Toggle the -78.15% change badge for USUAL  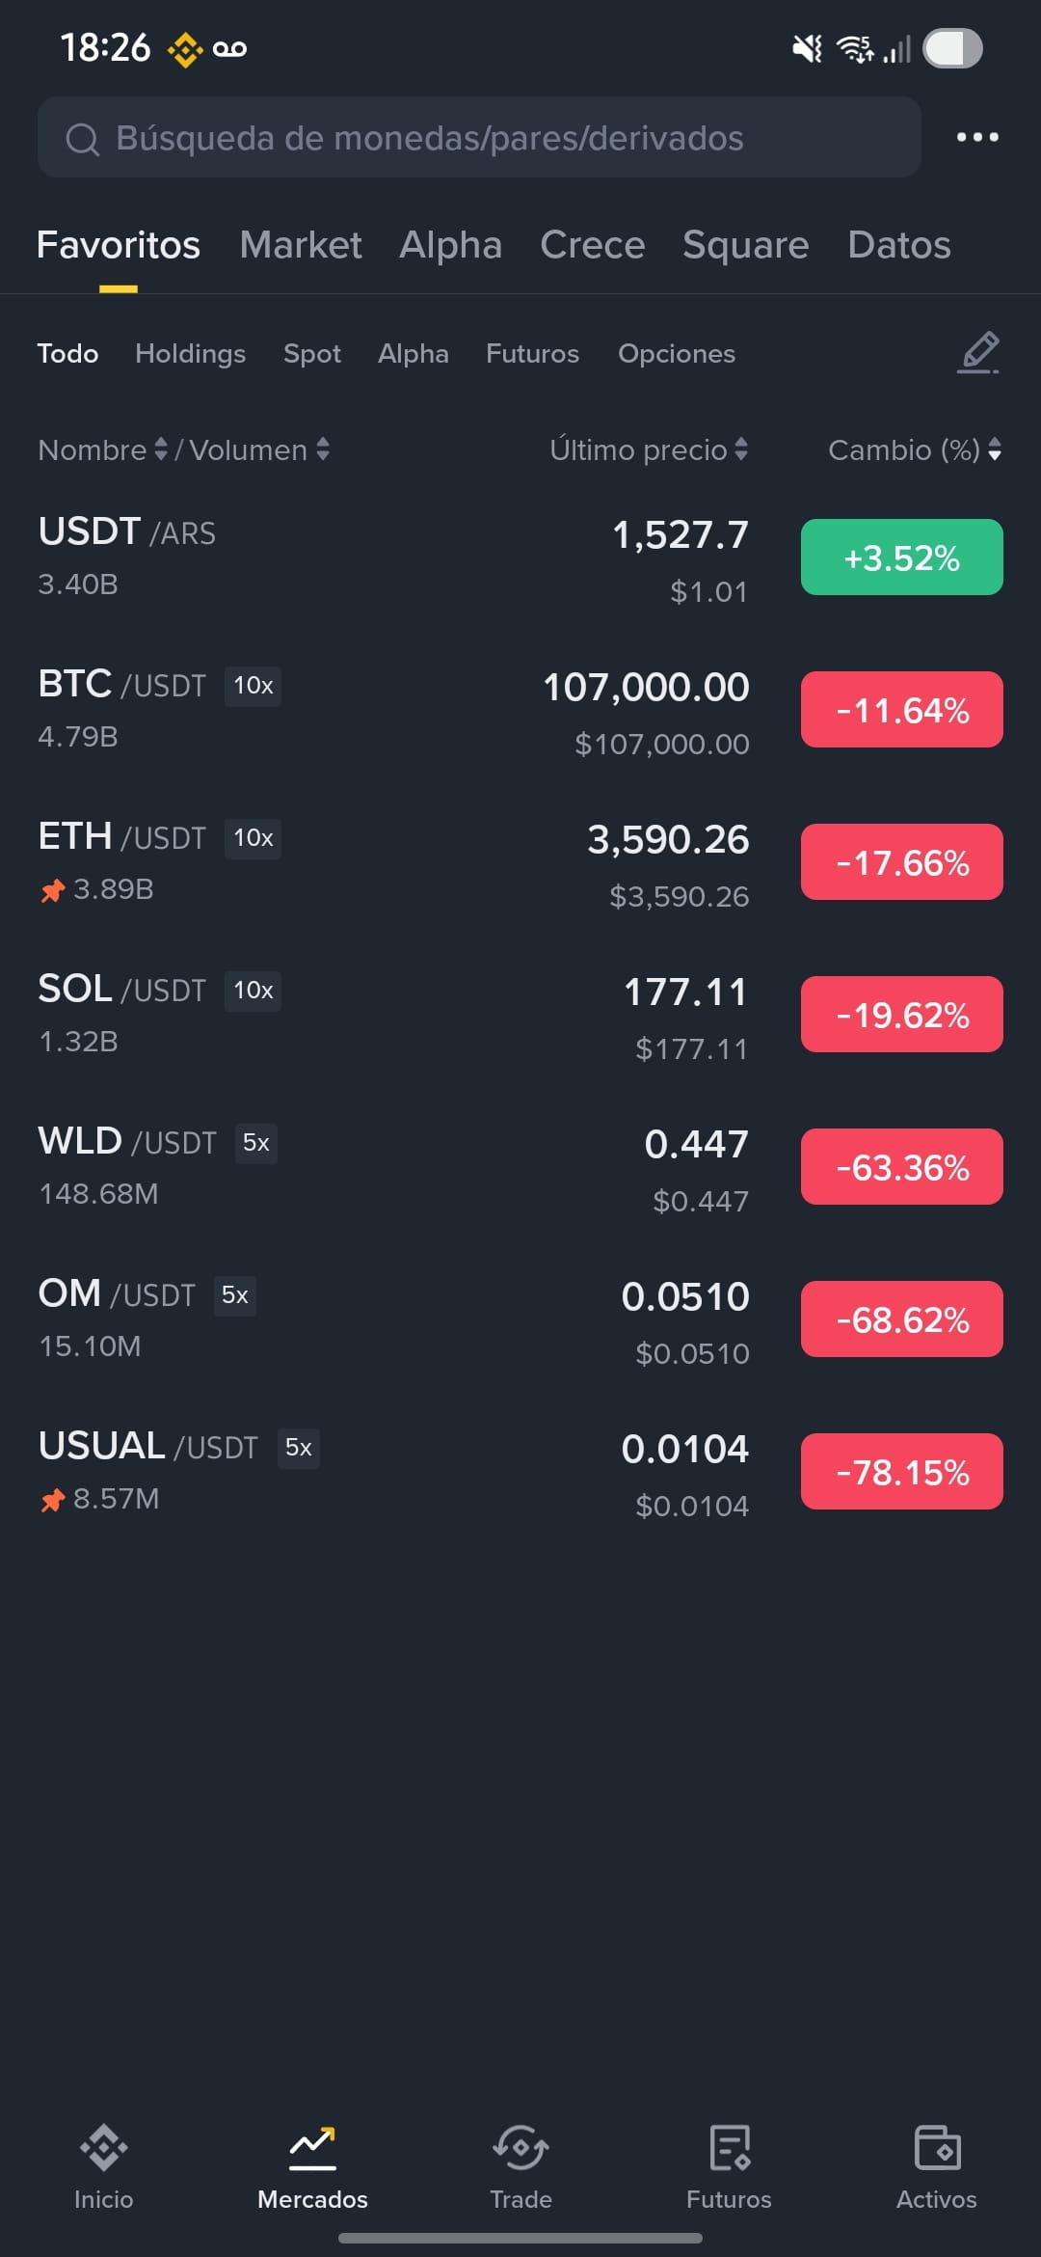coord(901,1472)
